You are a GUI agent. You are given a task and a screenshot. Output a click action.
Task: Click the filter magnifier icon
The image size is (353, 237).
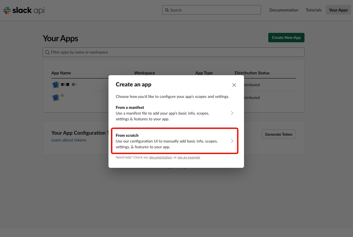pos(47,52)
